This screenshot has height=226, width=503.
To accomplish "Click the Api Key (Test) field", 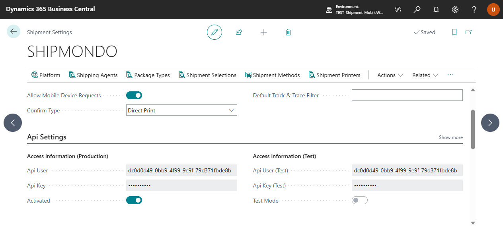I will coord(407,185).
